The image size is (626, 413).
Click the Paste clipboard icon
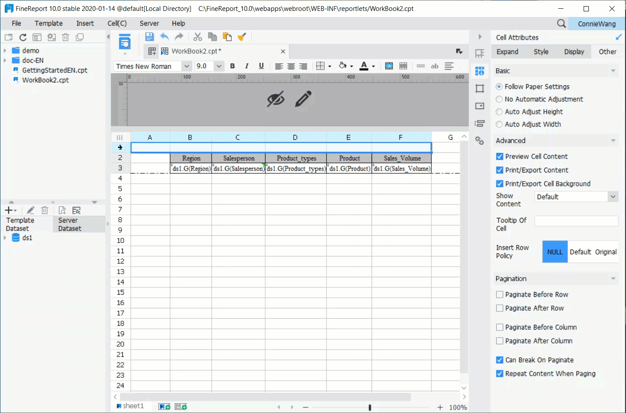[227, 37]
